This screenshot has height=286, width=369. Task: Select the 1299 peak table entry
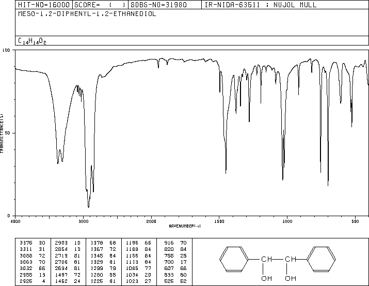click(103, 268)
